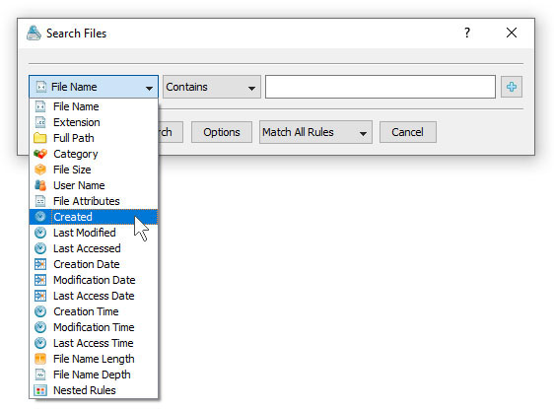
Task: Select File Attributes option
Action: pyautogui.click(x=94, y=201)
